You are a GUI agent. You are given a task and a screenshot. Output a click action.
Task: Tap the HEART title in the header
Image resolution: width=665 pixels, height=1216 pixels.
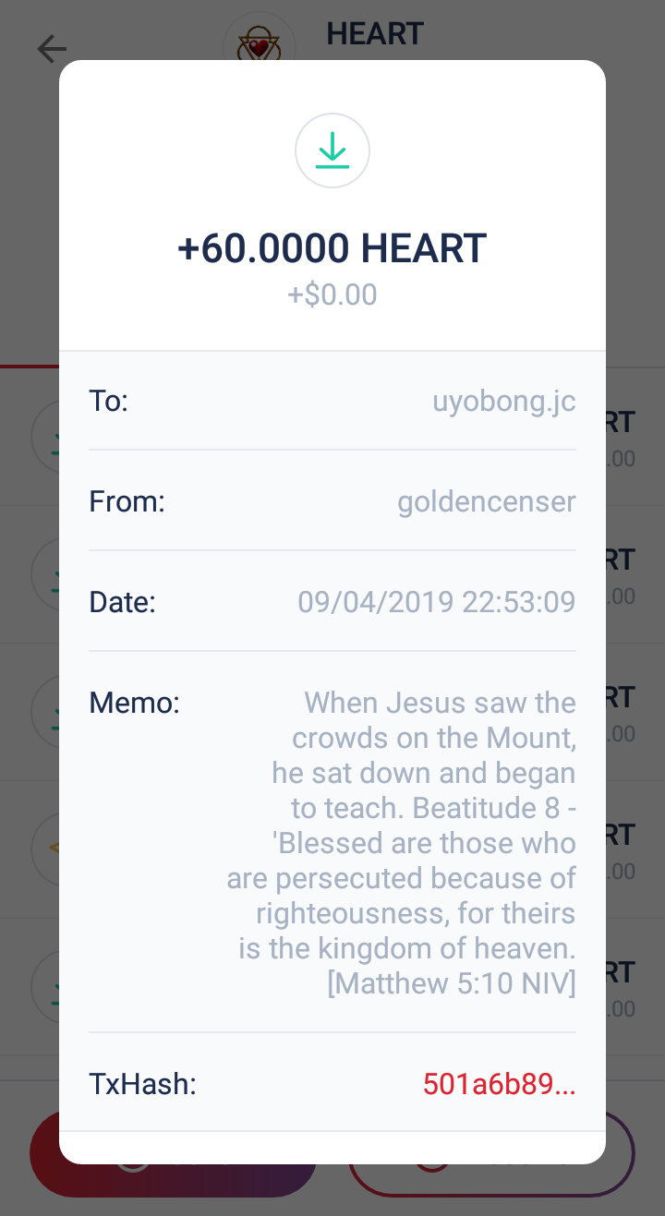pos(375,34)
